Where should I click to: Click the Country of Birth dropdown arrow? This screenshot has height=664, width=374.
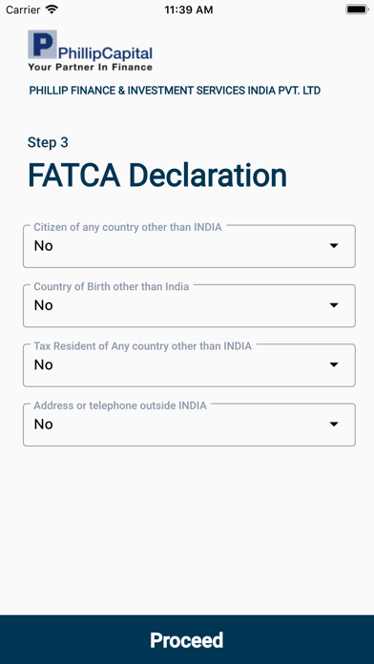(x=334, y=305)
